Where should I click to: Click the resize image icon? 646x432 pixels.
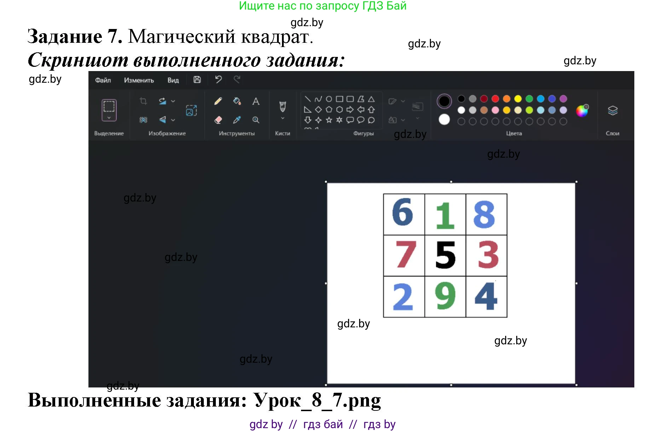tap(191, 110)
